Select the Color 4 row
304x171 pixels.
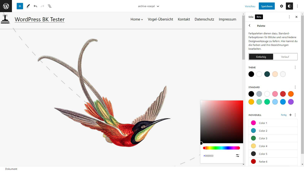pos(273,146)
